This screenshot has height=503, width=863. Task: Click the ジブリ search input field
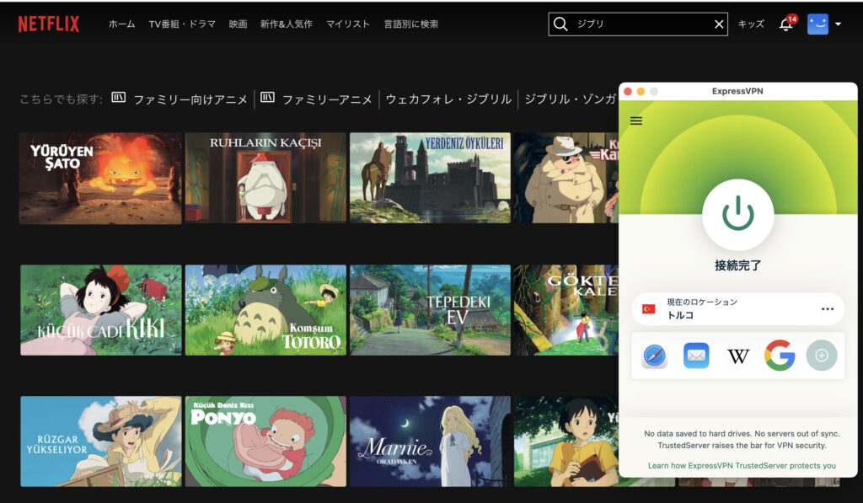641,24
